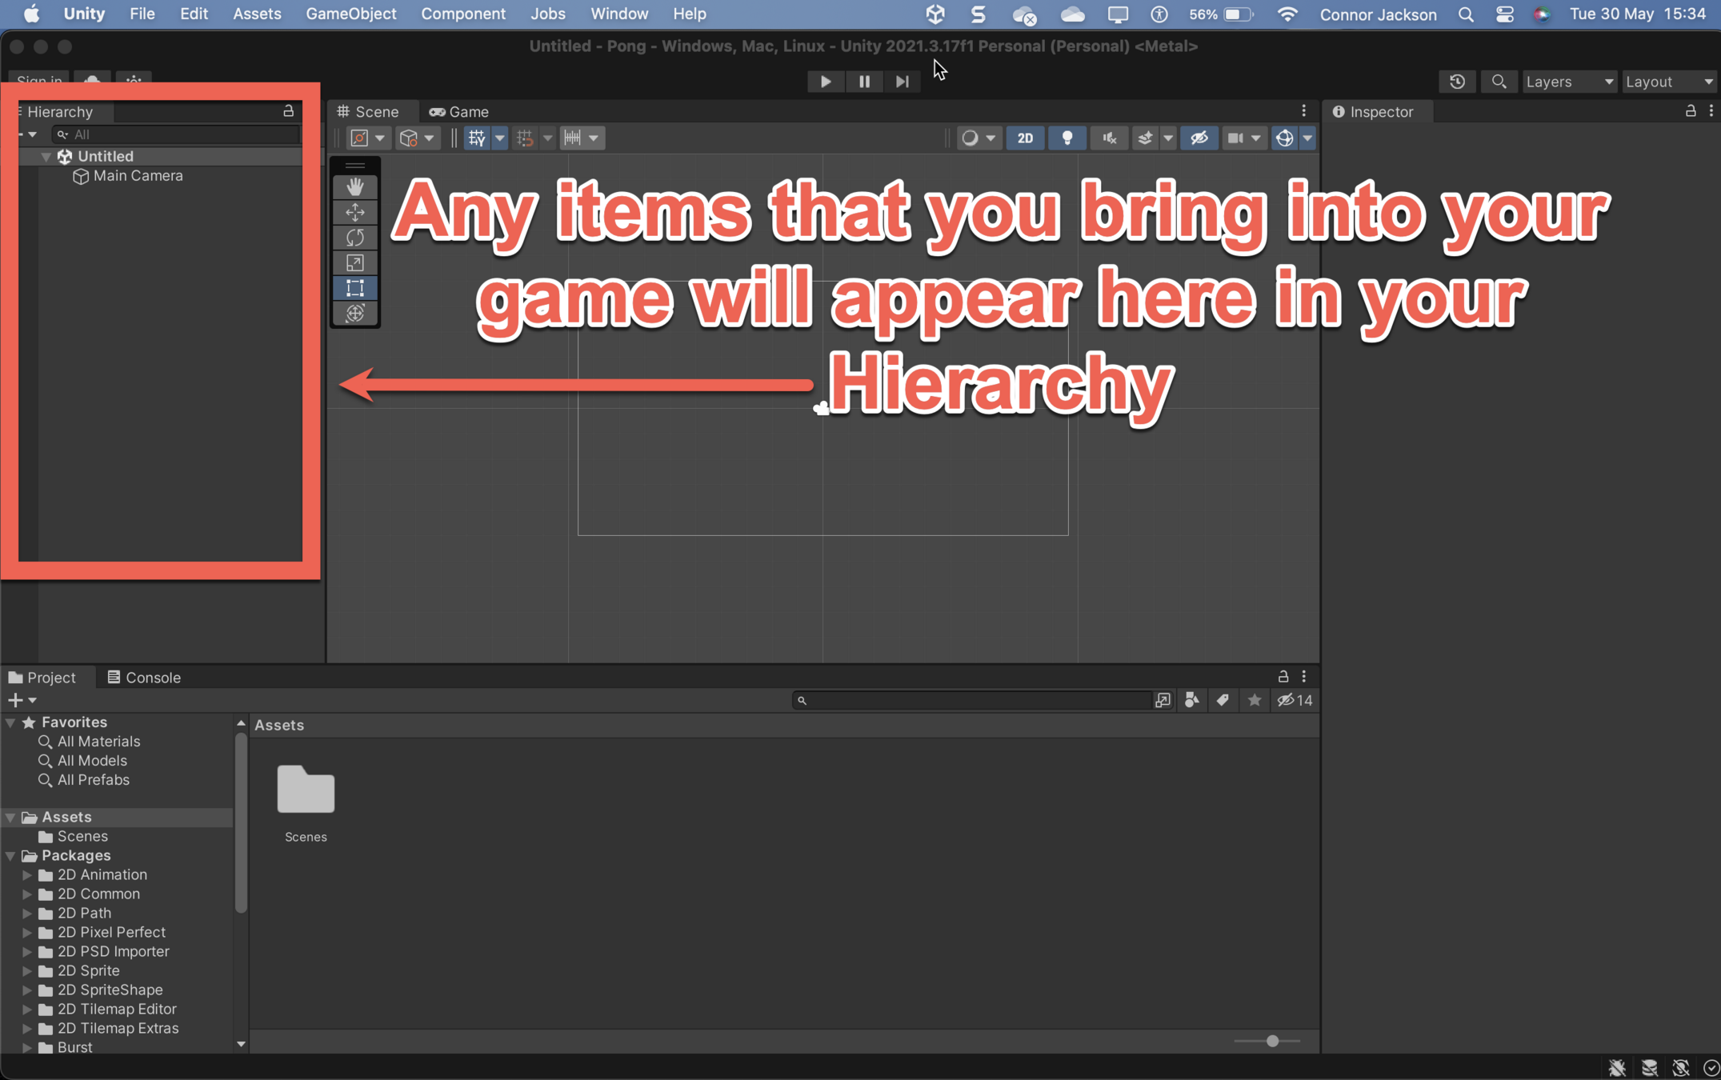Screen dimensions: 1721x1080
Task: Switch to the Game tab
Action: click(x=459, y=112)
